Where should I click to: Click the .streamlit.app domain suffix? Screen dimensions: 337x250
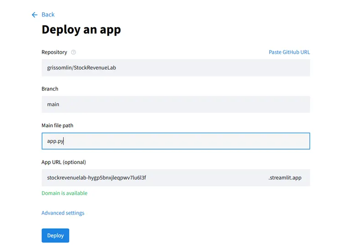(285, 178)
